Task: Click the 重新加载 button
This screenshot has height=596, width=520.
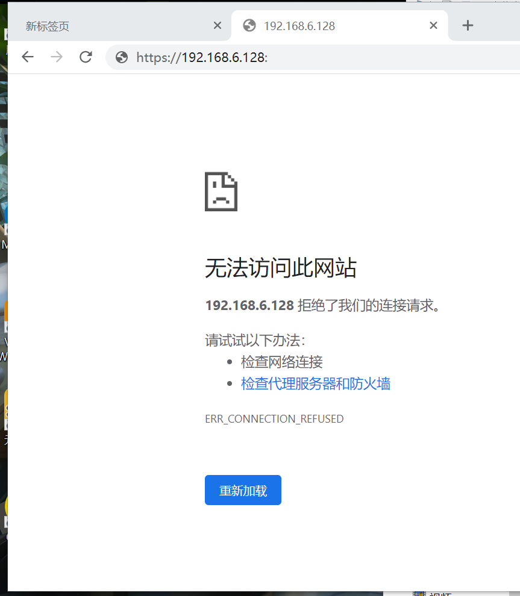Action: [x=243, y=490]
